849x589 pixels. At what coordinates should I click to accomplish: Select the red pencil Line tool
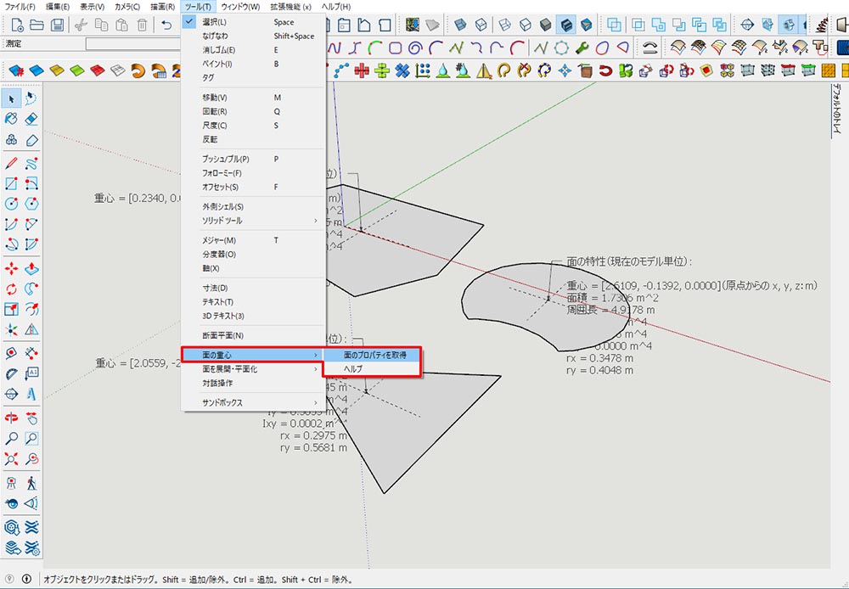click(11, 163)
